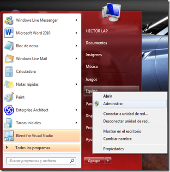This screenshot has width=170, height=172.
Task: Open the Documentos link
Action: click(97, 43)
